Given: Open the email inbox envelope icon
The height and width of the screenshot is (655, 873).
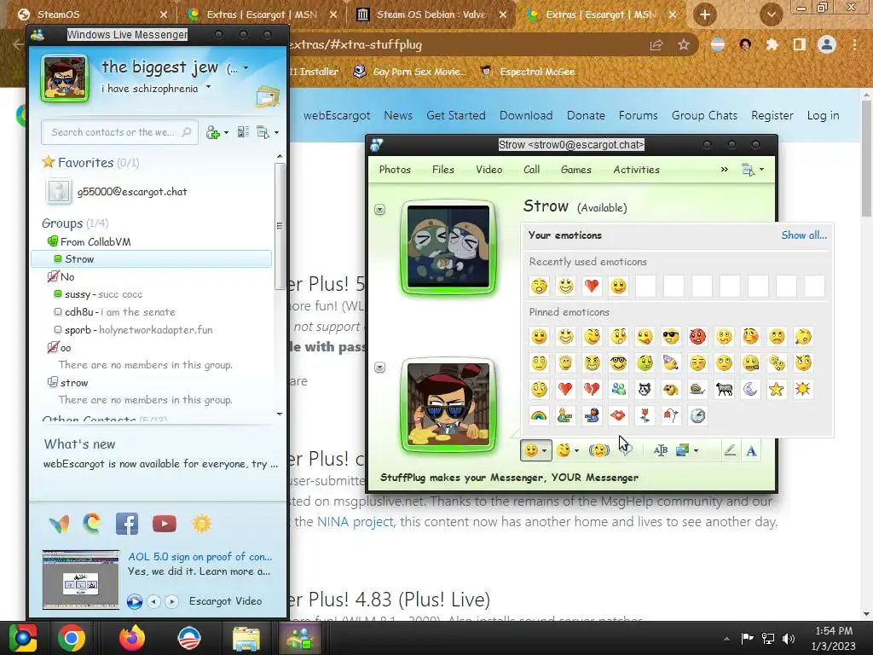Looking at the screenshot, I should coord(267,97).
